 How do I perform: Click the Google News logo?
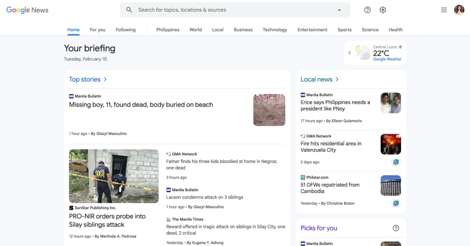click(x=27, y=10)
